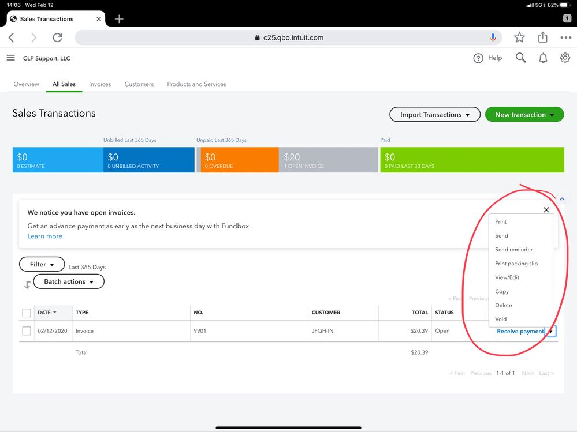Select the All Sales tab
Viewport: 577px width, 432px height.
64,84
